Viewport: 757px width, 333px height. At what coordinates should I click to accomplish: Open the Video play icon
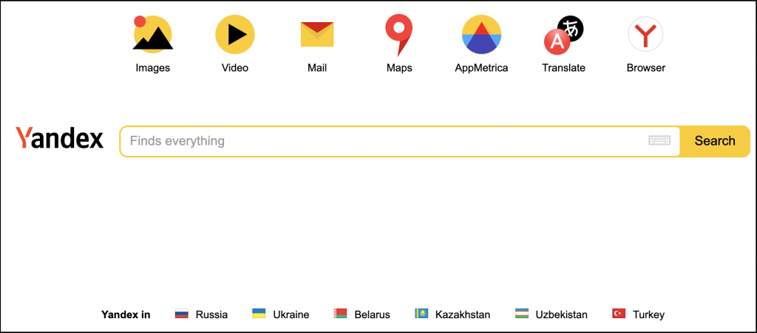[234, 34]
